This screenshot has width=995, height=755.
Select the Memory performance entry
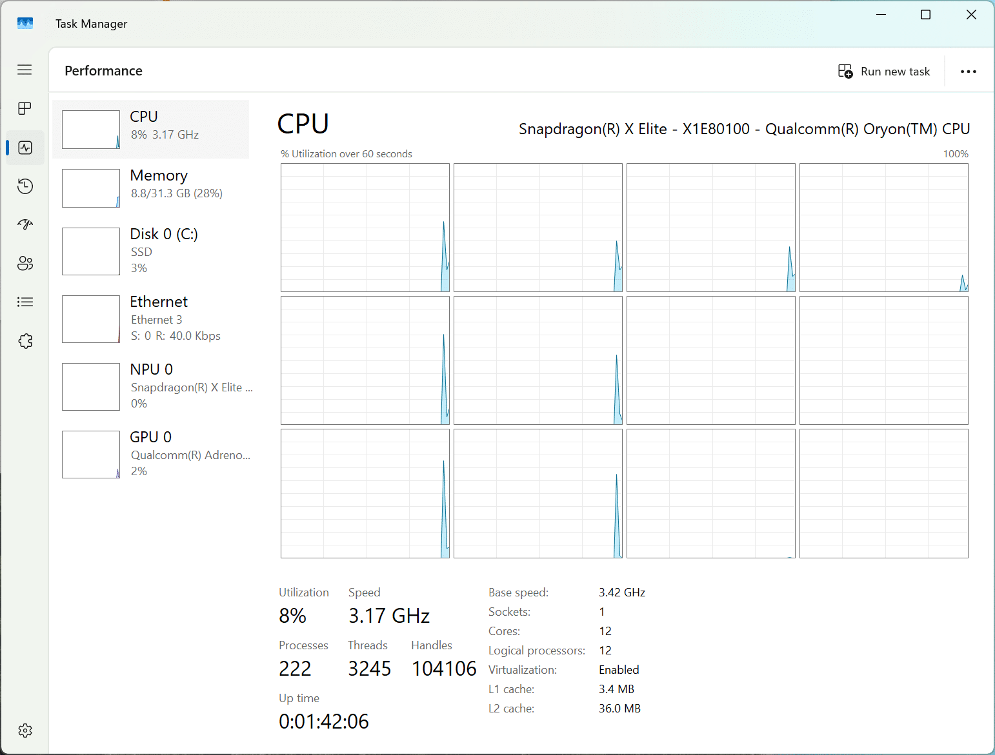coord(151,188)
